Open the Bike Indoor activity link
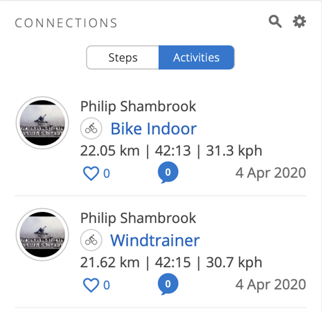Screen dimensions: 322x312 [x=154, y=129]
